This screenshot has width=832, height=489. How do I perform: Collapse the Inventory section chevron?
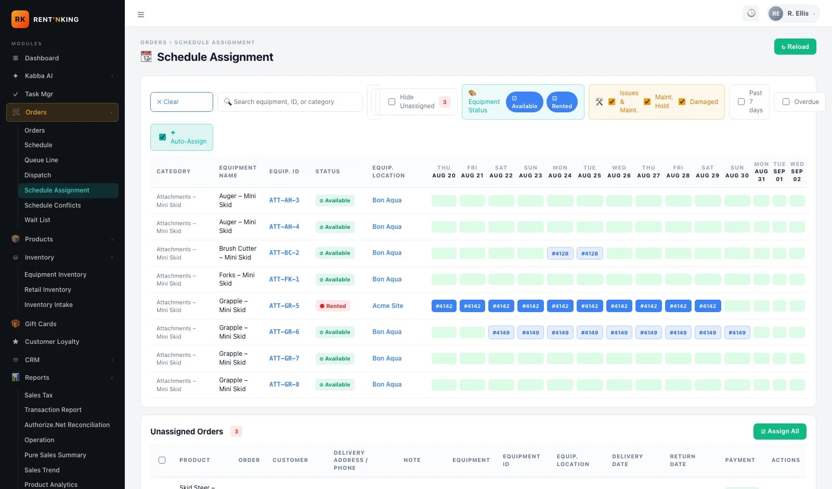tap(112, 258)
